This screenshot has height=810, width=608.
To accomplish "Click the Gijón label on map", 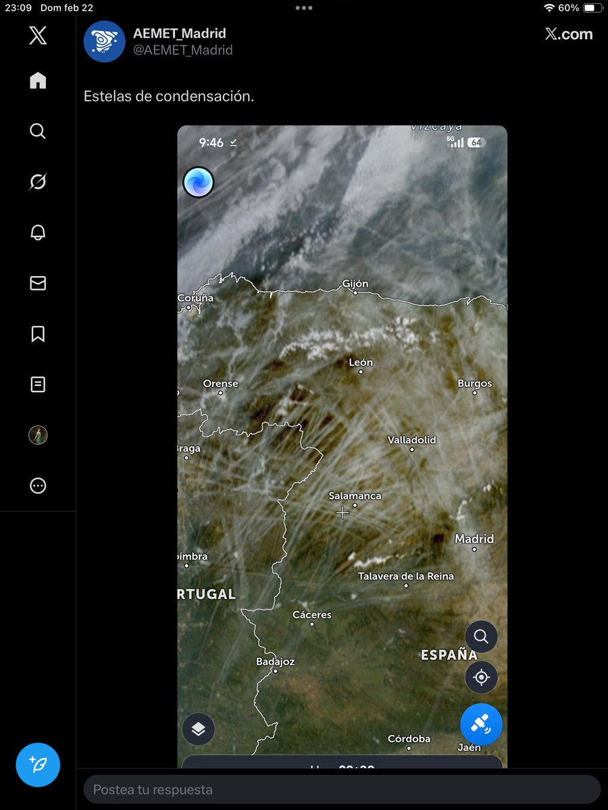I will 356,283.
